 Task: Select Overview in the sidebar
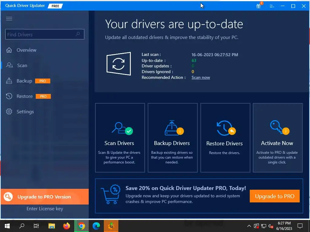(27, 50)
